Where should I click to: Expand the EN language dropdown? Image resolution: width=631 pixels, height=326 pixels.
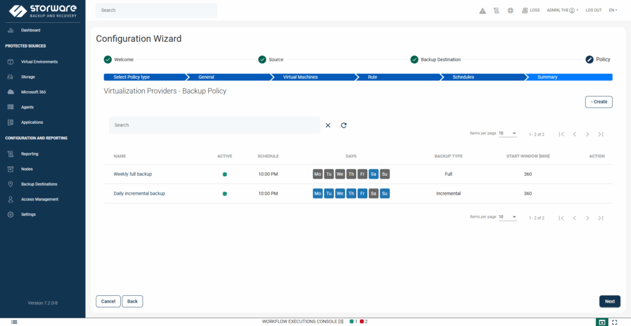point(613,10)
